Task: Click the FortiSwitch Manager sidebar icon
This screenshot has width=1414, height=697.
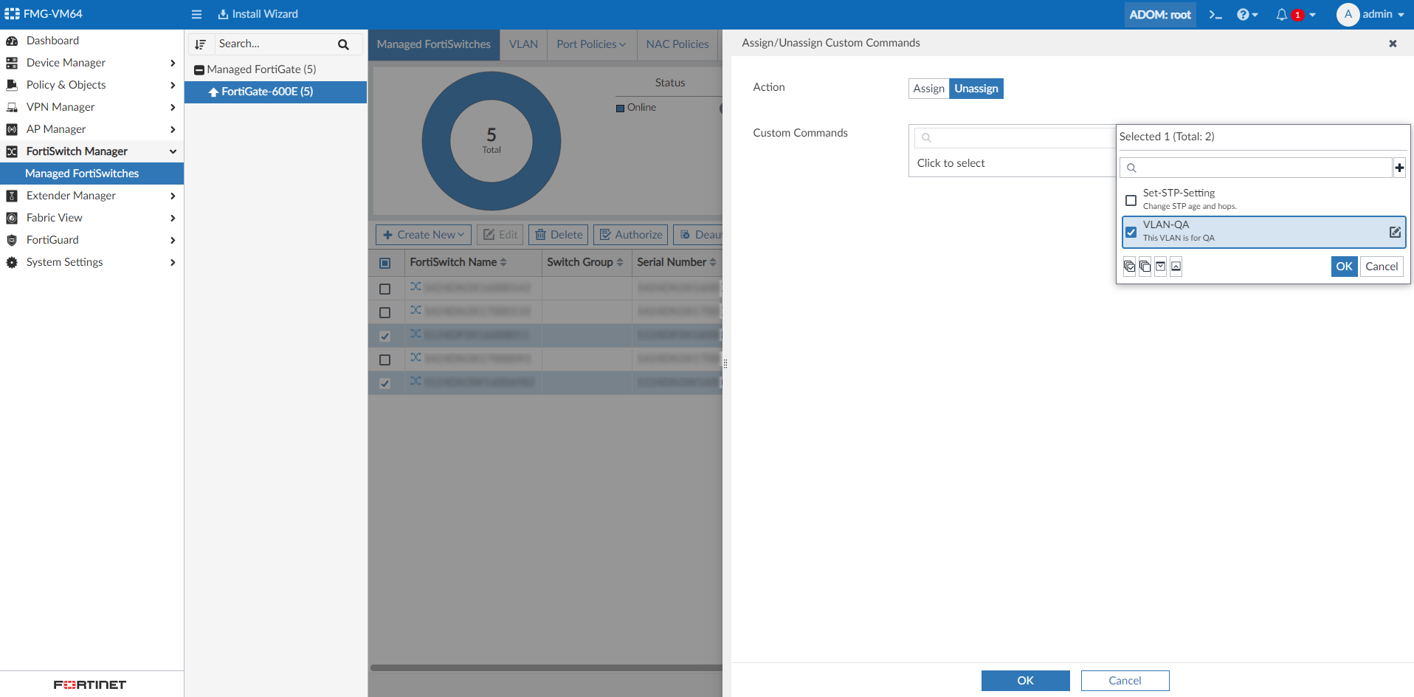Action: coord(12,151)
